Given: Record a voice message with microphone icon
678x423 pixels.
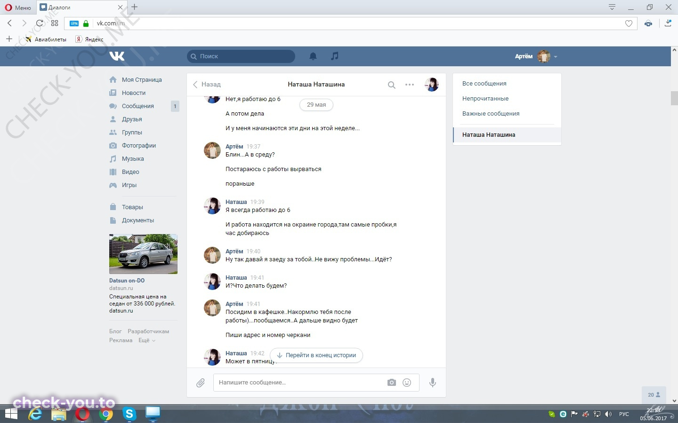Looking at the screenshot, I should point(433,383).
